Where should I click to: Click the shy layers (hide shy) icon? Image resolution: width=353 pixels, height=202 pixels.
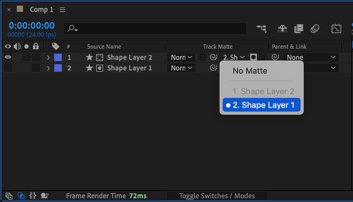tap(283, 29)
